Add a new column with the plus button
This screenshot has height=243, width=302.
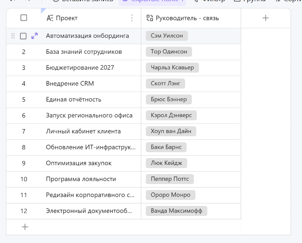click(x=266, y=18)
